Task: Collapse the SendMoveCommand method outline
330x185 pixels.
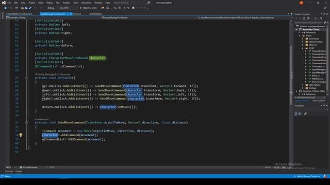Action: click(x=26, y=122)
